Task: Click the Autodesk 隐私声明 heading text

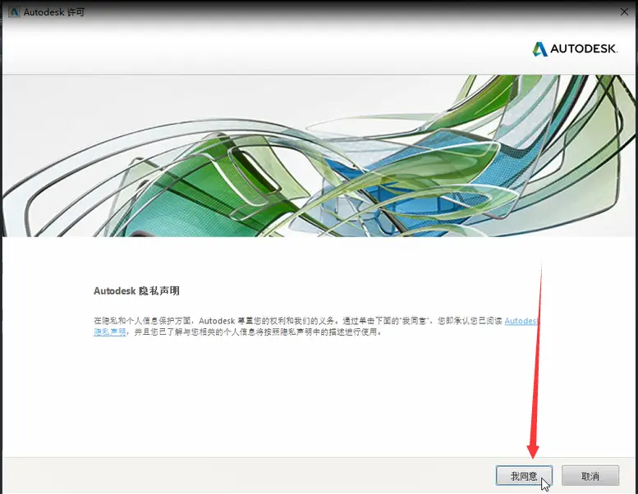Action: tap(136, 290)
